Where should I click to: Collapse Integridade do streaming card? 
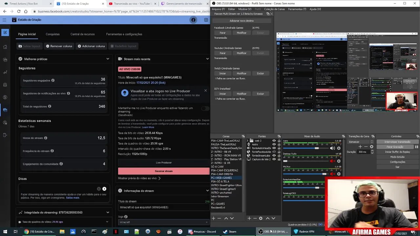[108, 212]
